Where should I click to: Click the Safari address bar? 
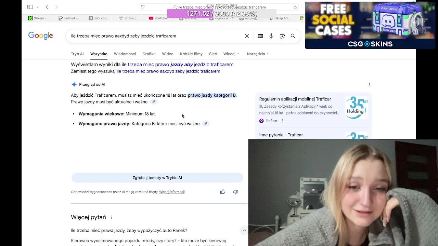click(x=219, y=7)
